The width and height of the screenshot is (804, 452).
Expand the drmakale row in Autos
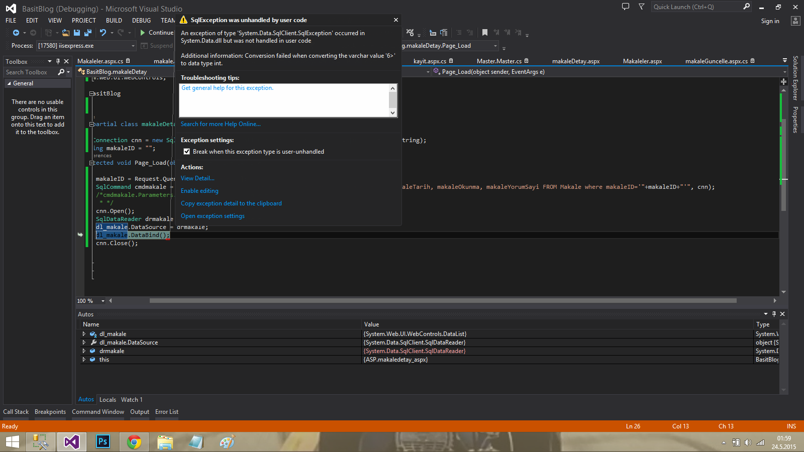(84, 351)
